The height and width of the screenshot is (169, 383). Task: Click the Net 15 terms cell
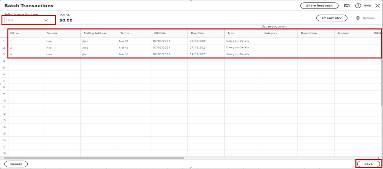[134, 48]
